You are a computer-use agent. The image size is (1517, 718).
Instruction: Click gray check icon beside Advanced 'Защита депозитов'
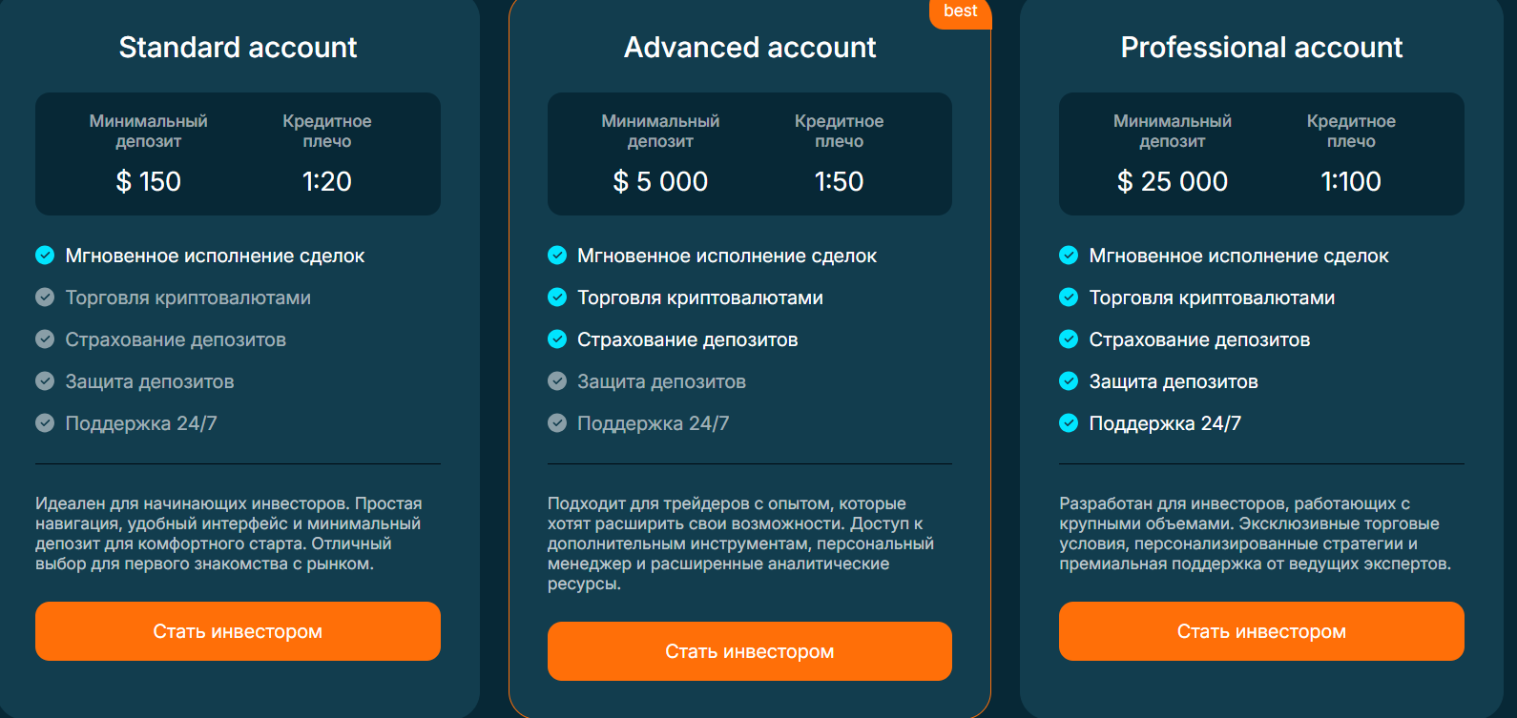[557, 380]
